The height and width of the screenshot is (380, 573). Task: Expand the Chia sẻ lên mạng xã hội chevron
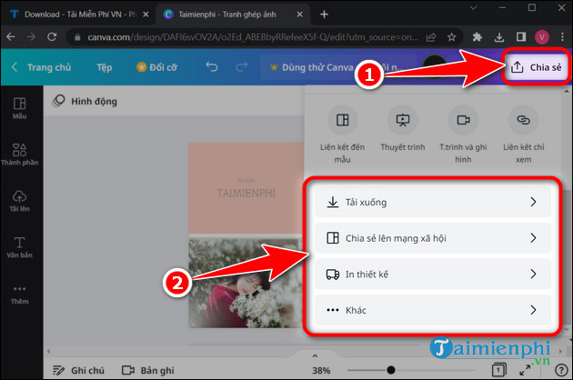533,238
